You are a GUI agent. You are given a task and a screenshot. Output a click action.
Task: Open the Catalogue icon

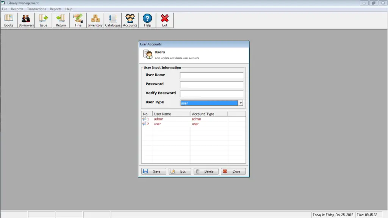coord(112,20)
